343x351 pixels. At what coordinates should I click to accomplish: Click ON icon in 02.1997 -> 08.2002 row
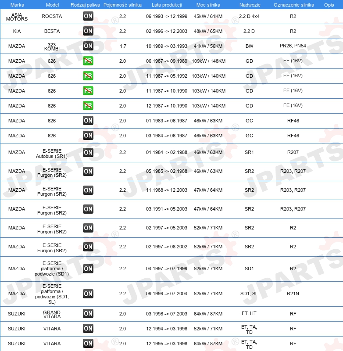[x=88, y=247]
